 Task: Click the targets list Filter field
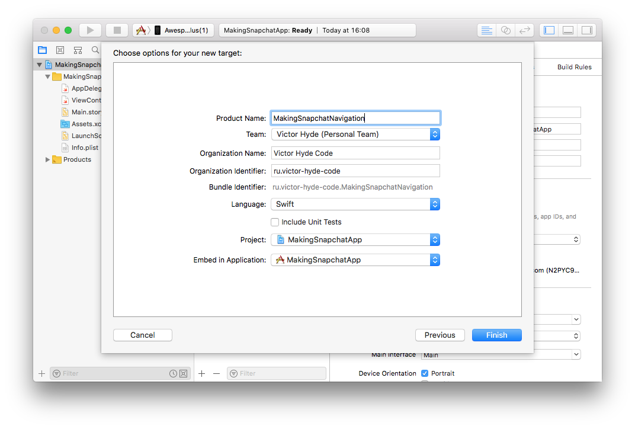coord(277,373)
